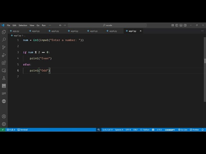206x154 pixels.
Task: Go forward with the right arrow
Action: point(65,25)
